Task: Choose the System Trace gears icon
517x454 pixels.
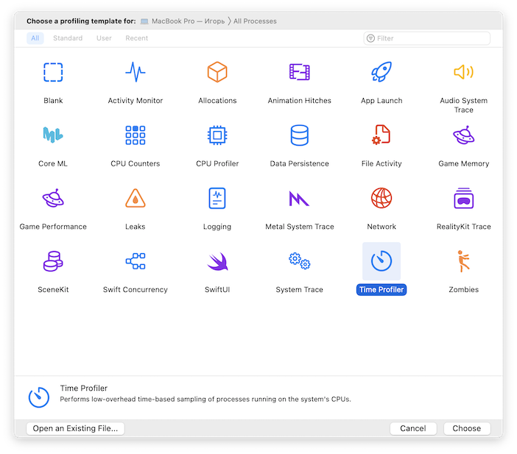Action: (x=300, y=261)
